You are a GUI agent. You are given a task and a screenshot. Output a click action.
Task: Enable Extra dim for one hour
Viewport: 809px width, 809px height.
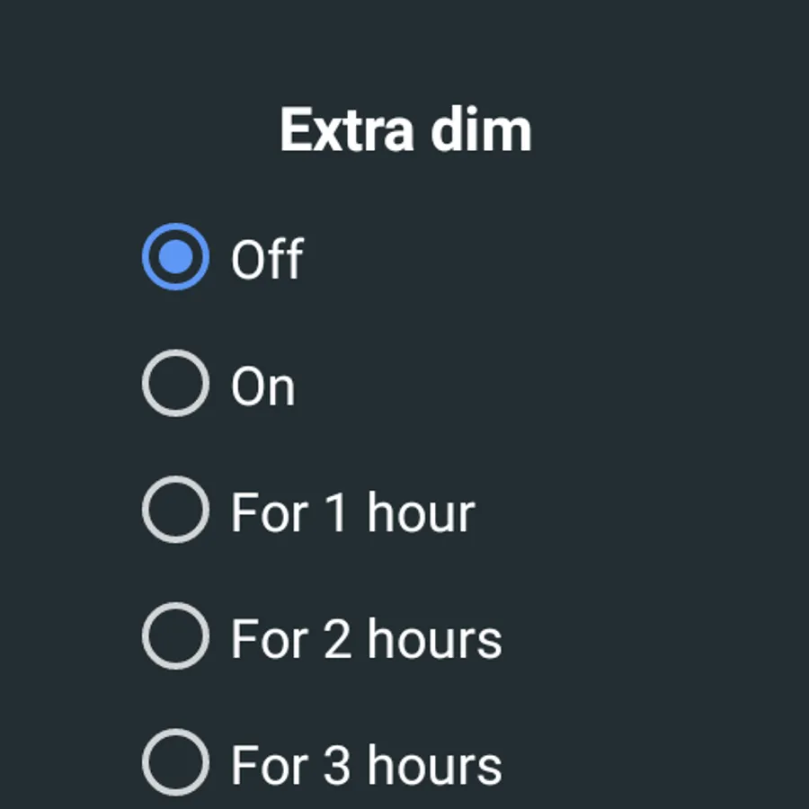175,511
